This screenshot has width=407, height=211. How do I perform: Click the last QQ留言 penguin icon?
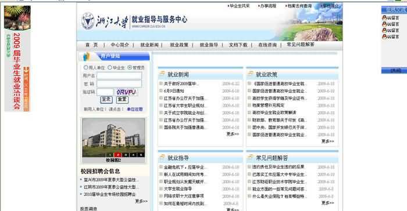(384, 37)
